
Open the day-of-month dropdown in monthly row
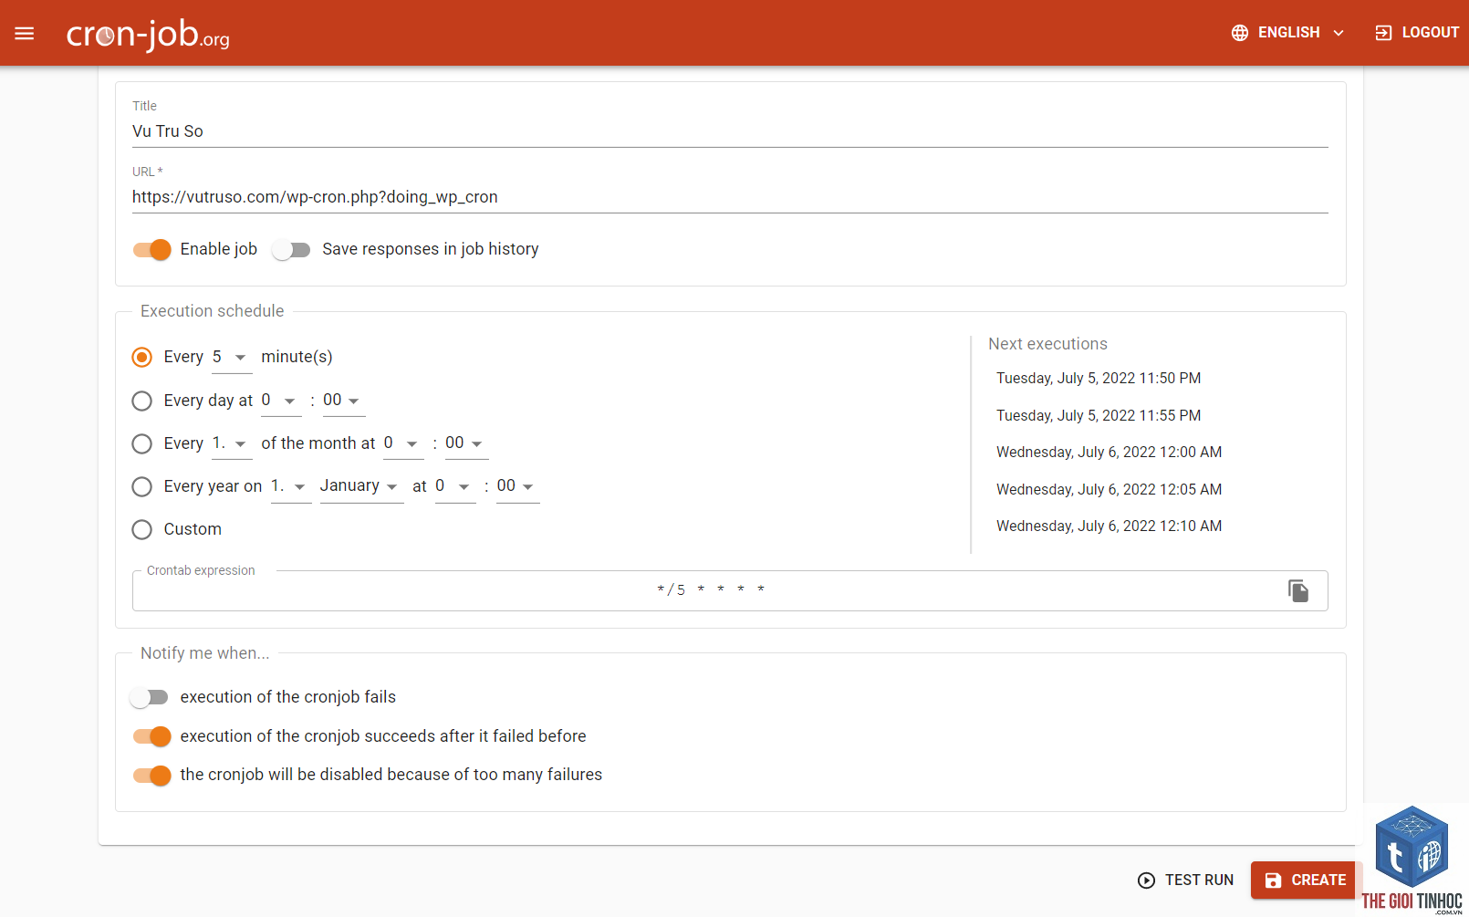pyautogui.click(x=232, y=443)
